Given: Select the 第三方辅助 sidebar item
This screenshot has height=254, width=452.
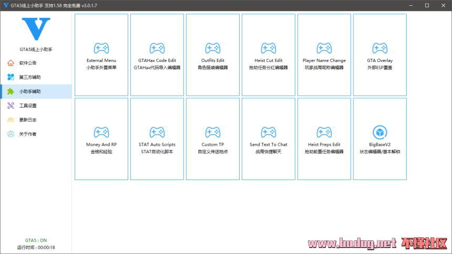Looking at the screenshot, I should pyautogui.click(x=36, y=77).
